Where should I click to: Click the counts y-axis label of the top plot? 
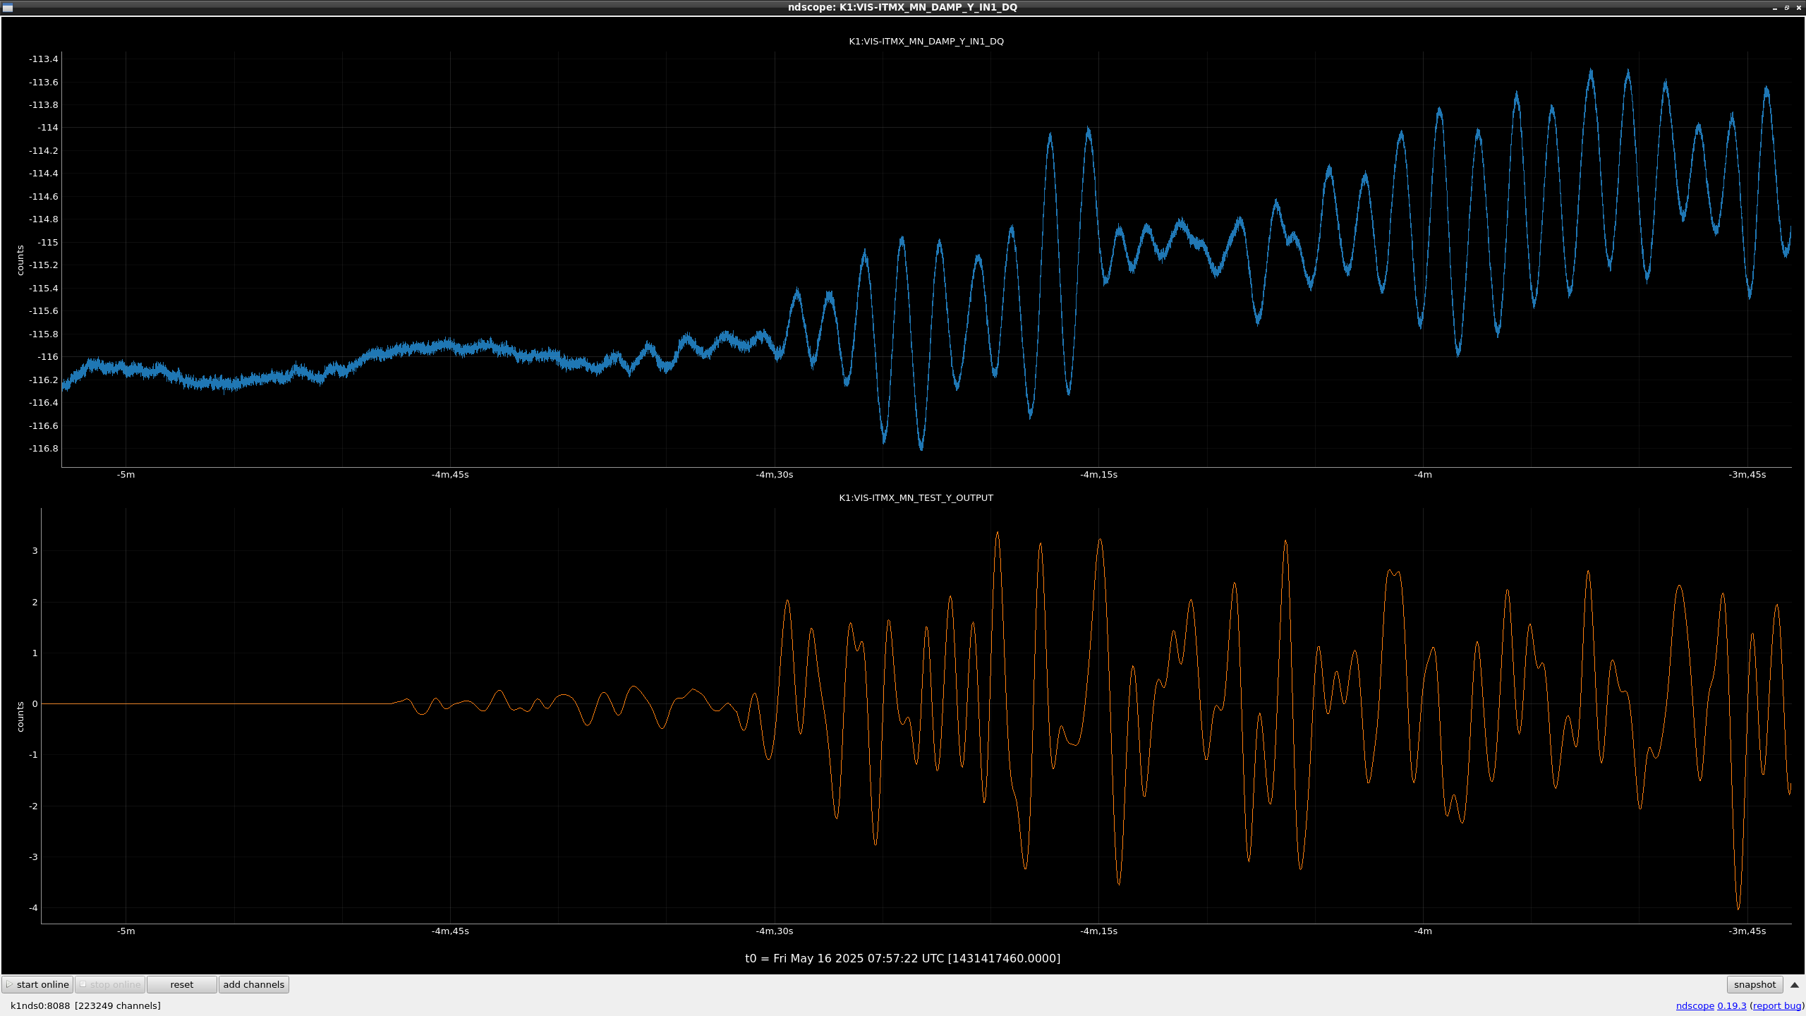[20, 260]
